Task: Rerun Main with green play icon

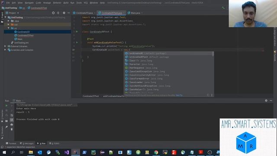Action: click(x=6, y=106)
